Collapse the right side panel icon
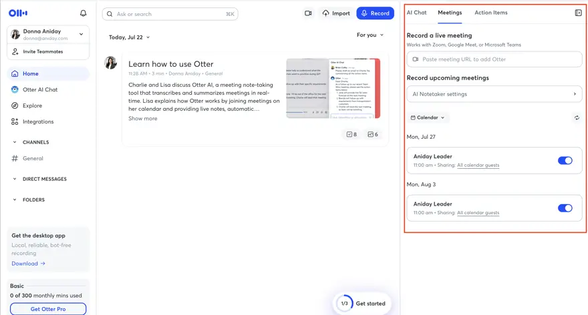 [578, 13]
